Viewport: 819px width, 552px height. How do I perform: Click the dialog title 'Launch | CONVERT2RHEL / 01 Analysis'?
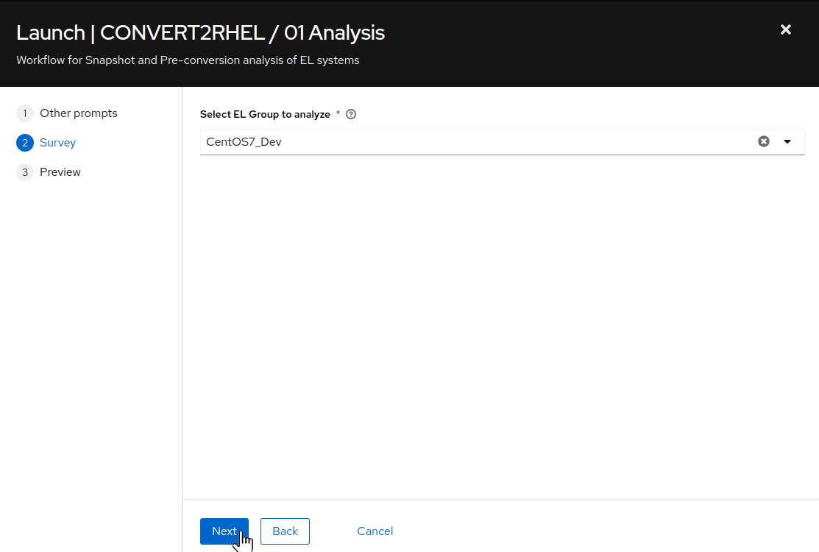[201, 33]
